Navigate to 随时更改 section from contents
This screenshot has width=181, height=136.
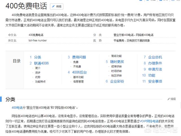(117, 62)
